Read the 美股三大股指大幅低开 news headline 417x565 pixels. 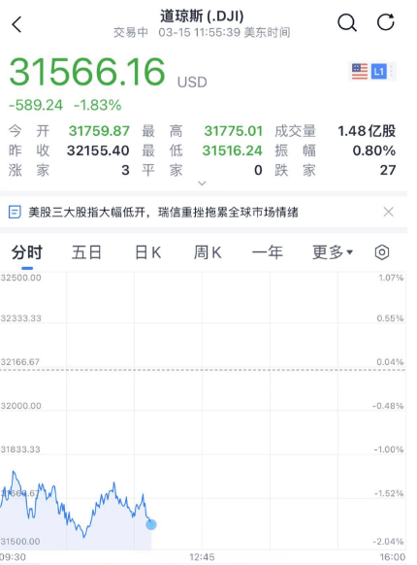point(163,213)
